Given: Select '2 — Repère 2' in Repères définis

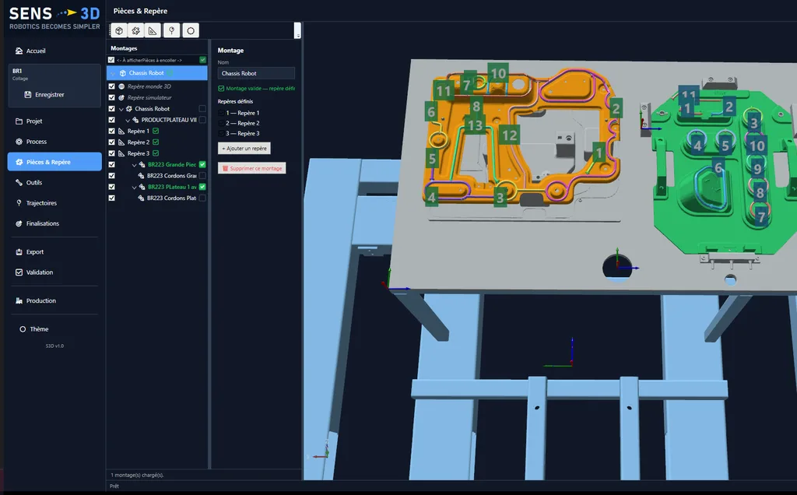Looking at the screenshot, I should point(243,123).
